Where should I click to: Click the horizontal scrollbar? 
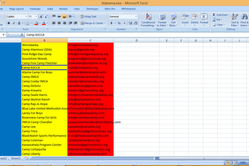[204, 158]
